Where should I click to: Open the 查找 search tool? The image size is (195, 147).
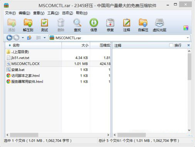coord(77,25)
